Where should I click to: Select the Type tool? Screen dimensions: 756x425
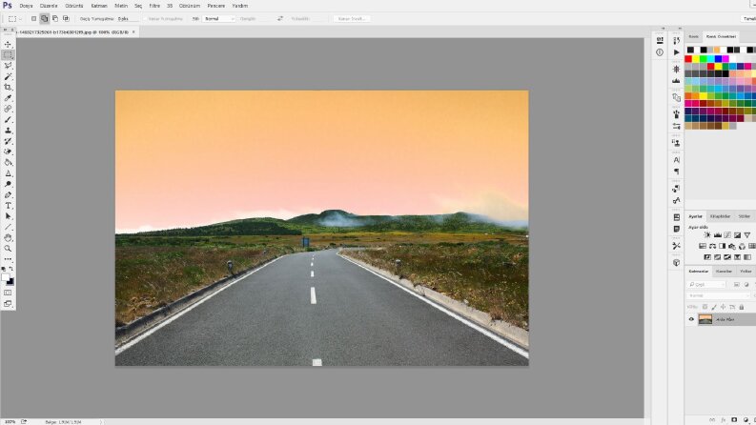(8, 206)
